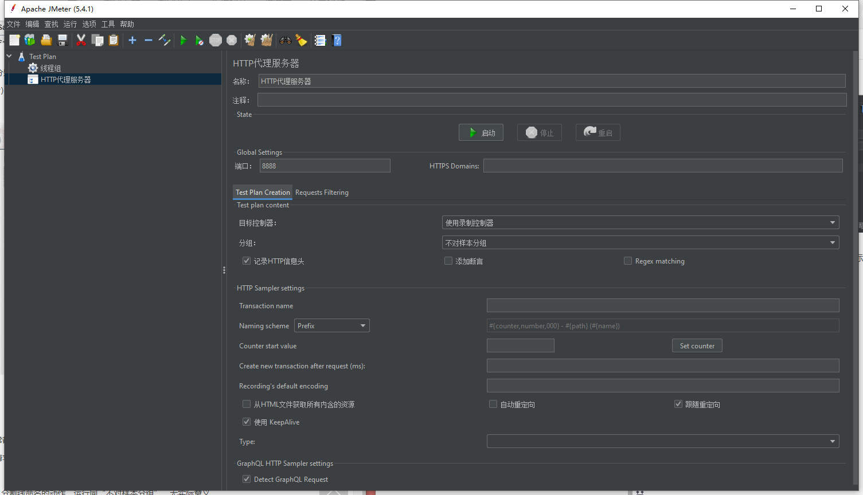Image resolution: width=863 pixels, height=495 pixels.
Task: Copy the selected element via toolbar
Action: point(97,40)
